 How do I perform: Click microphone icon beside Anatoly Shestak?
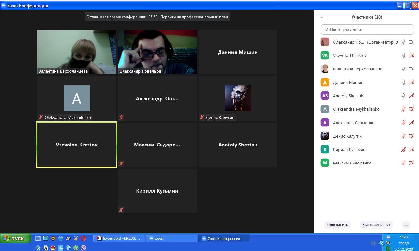(404, 96)
